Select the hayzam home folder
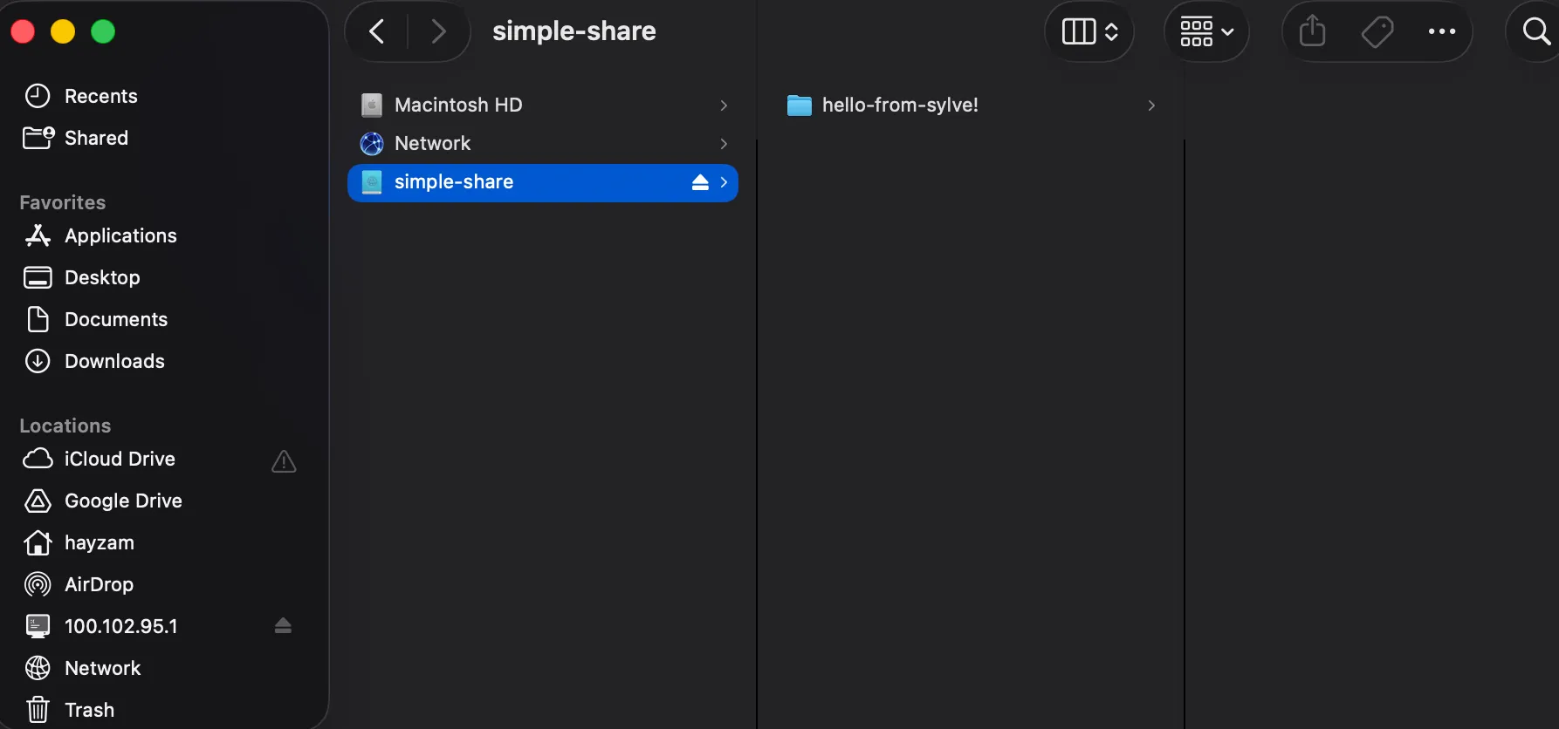 (100, 542)
